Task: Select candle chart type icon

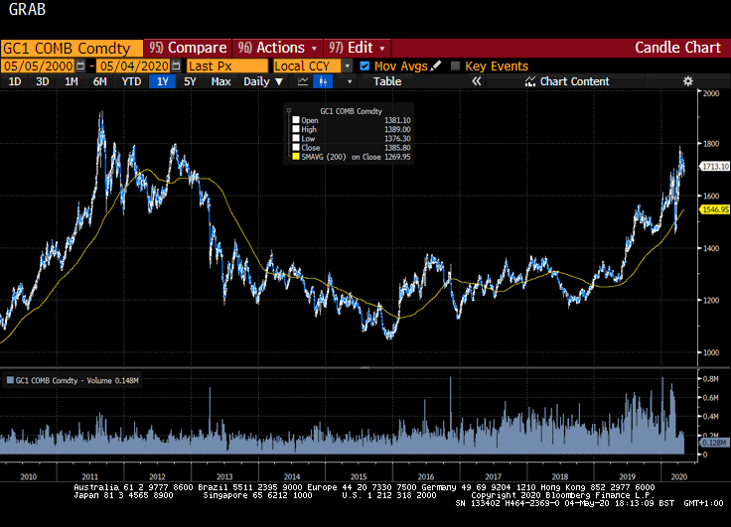Action: click(x=323, y=81)
